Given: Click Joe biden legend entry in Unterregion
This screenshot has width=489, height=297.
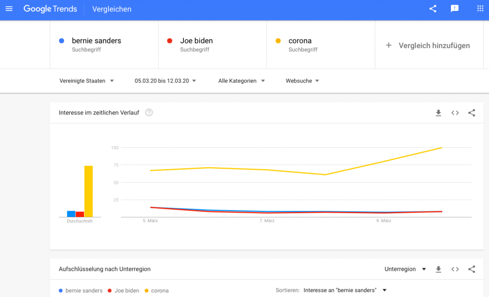Looking at the screenshot, I should coord(124,290).
